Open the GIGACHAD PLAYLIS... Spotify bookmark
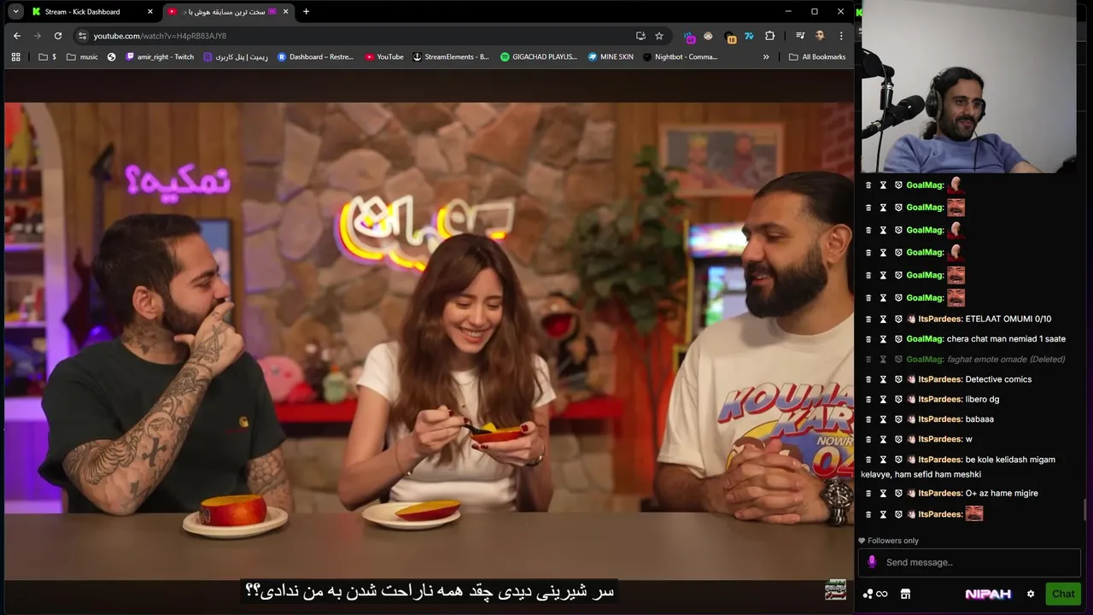The image size is (1093, 615). [539, 57]
